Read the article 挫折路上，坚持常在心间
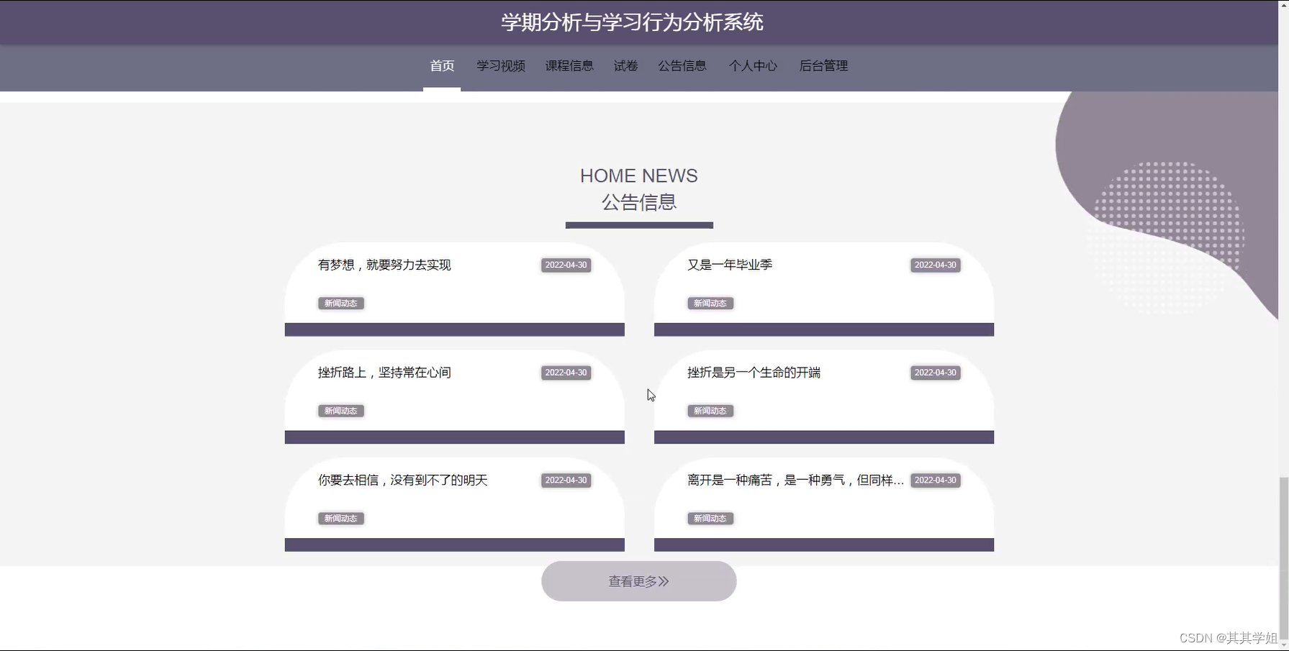 (384, 373)
